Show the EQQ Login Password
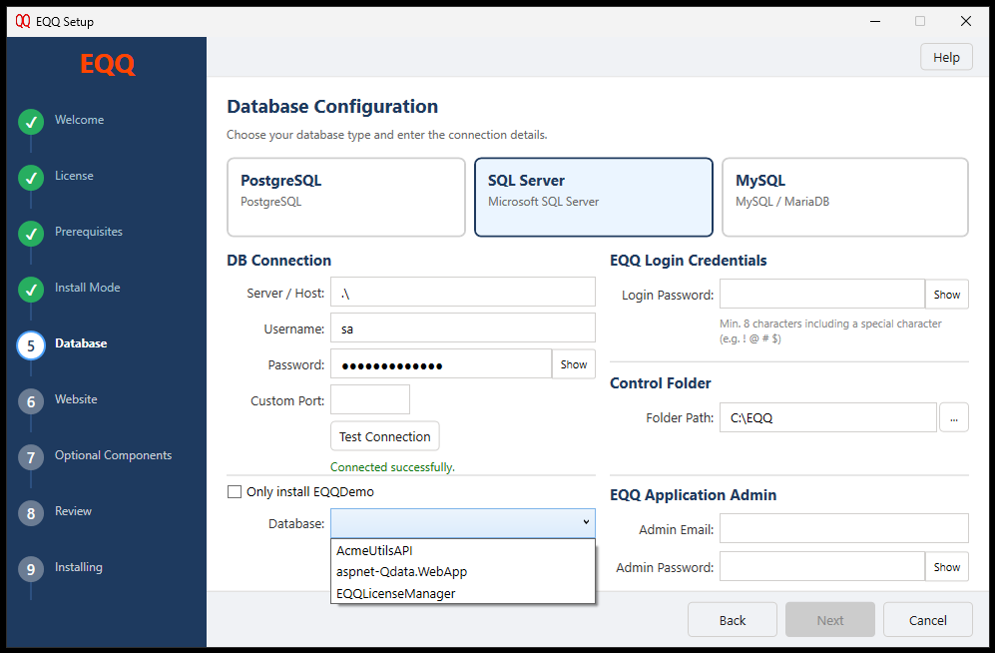 [947, 295]
